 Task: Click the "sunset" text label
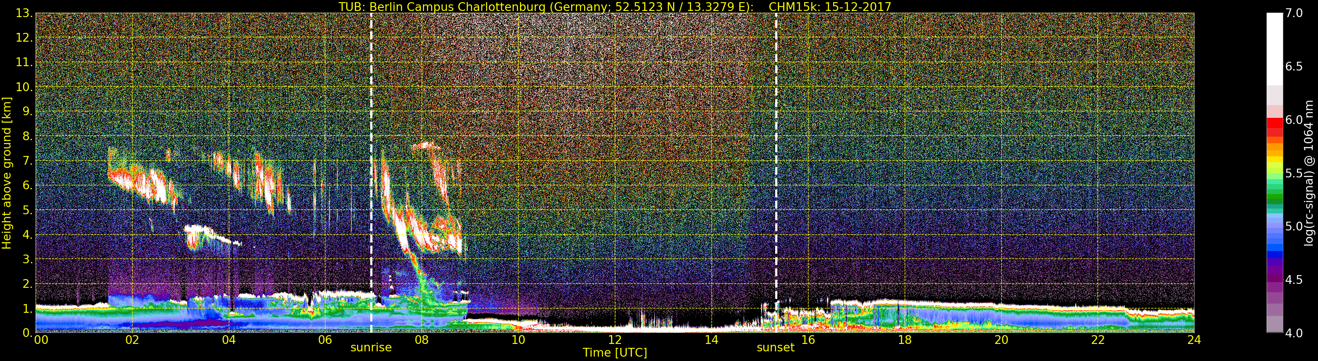coord(776,347)
